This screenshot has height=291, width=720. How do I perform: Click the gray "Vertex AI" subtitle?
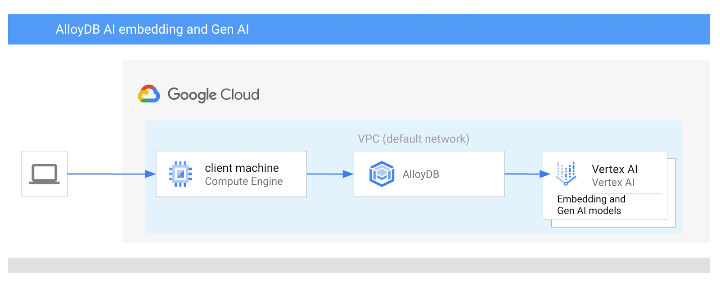point(613,182)
